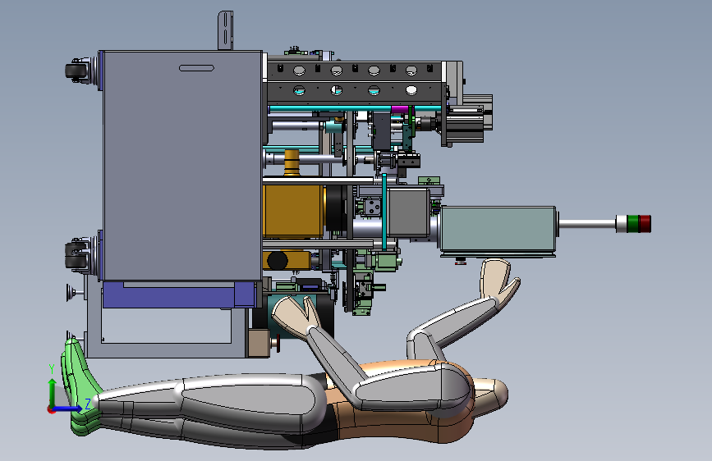The height and width of the screenshot is (461, 712).
Task: Click the green Y axis of the triad
Action: point(53,391)
